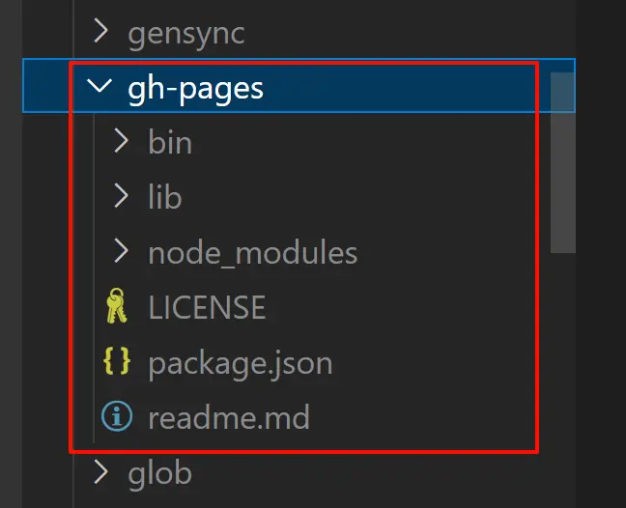The width and height of the screenshot is (626, 508).
Task: Expand the lib folder chevron
Action: tap(121, 195)
